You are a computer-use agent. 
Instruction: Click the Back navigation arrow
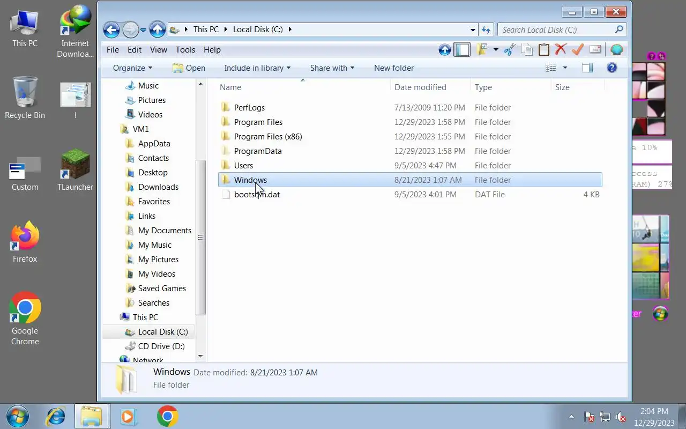click(111, 29)
